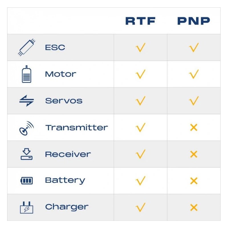This screenshot has width=228, height=228.
Task: Click the Transmitter antenna icon
Action: tap(27, 128)
